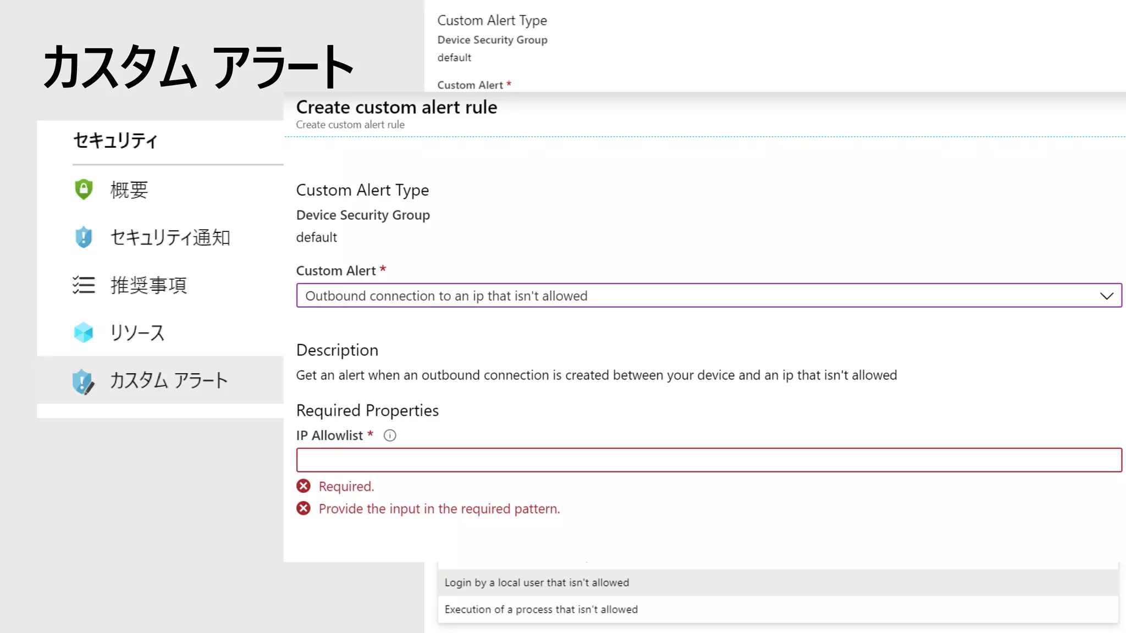Viewport: 1126px width, 633px height.
Task: Go to 推奨事項 in sidebar
Action: (148, 285)
